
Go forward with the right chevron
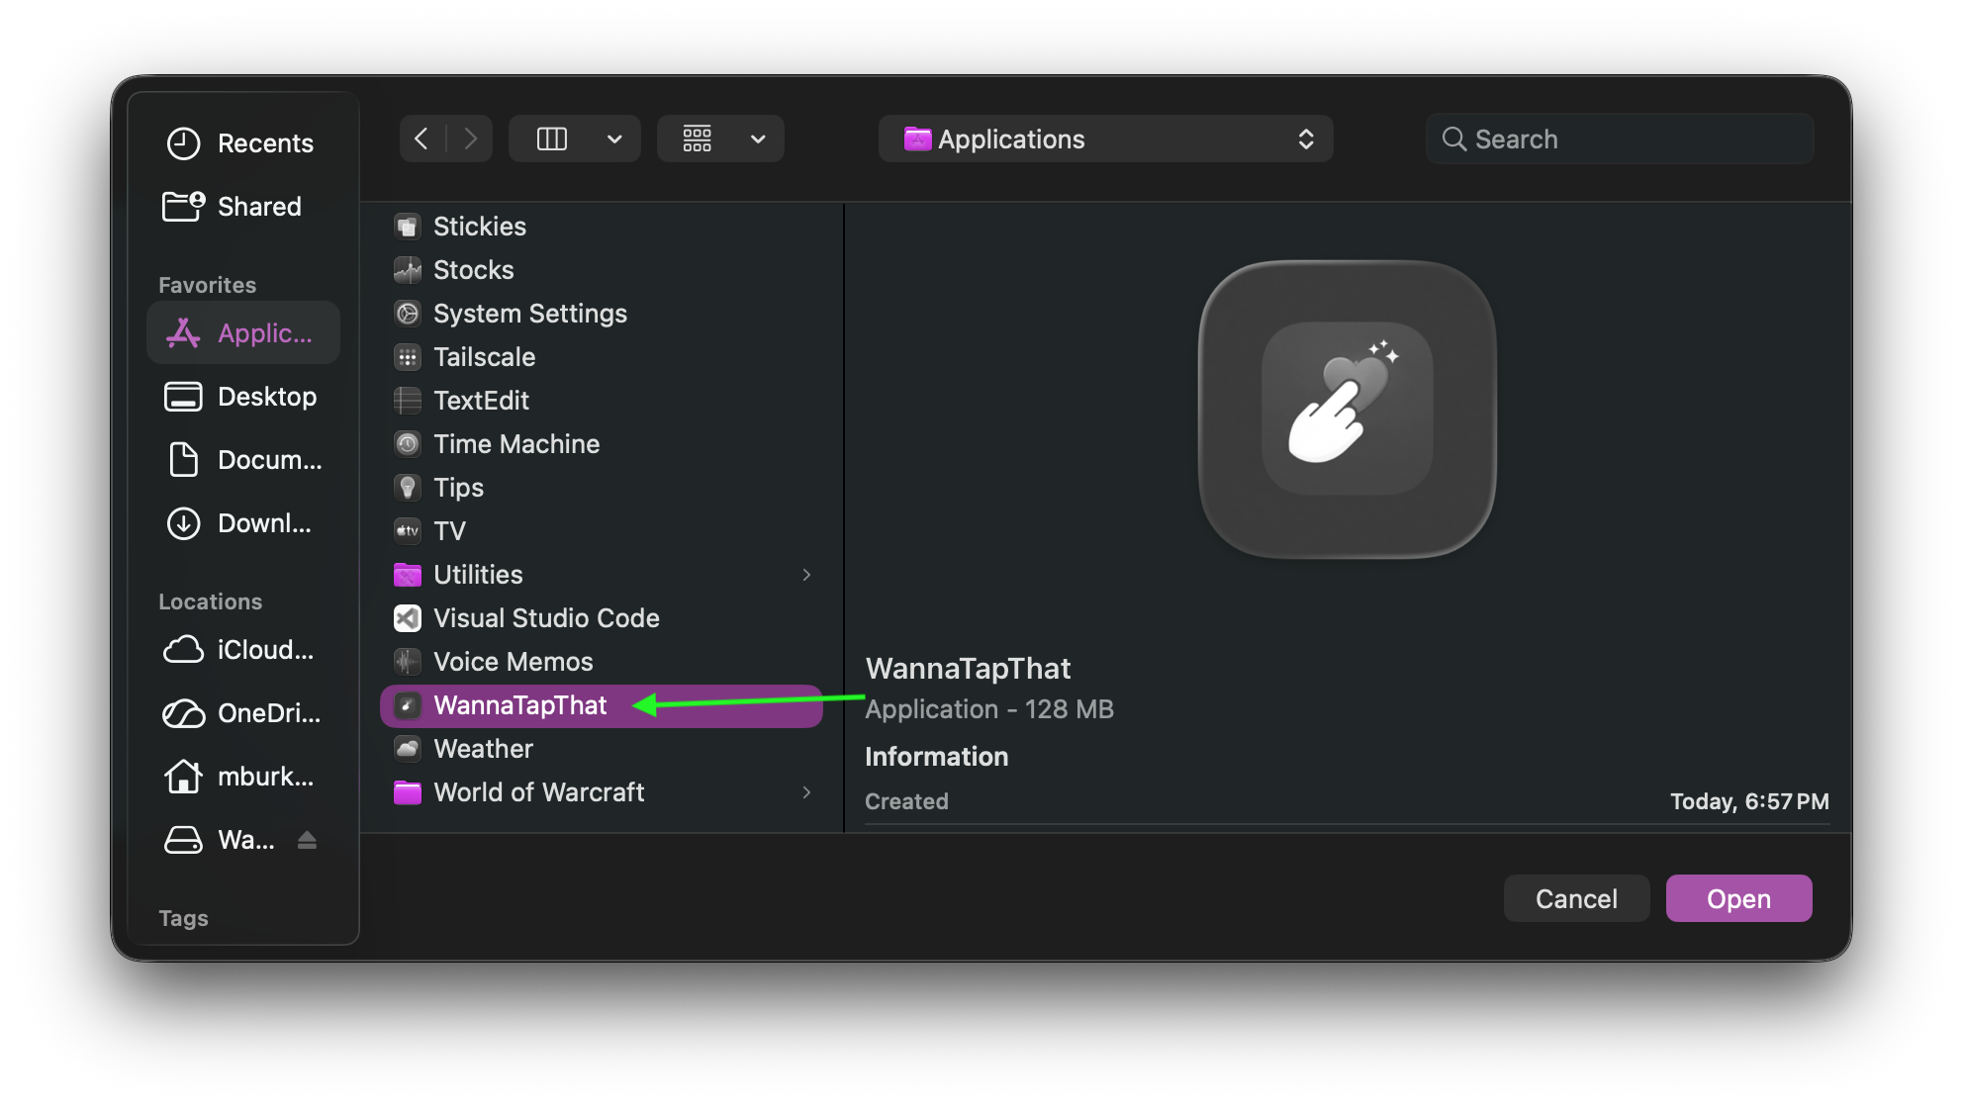tap(470, 138)
